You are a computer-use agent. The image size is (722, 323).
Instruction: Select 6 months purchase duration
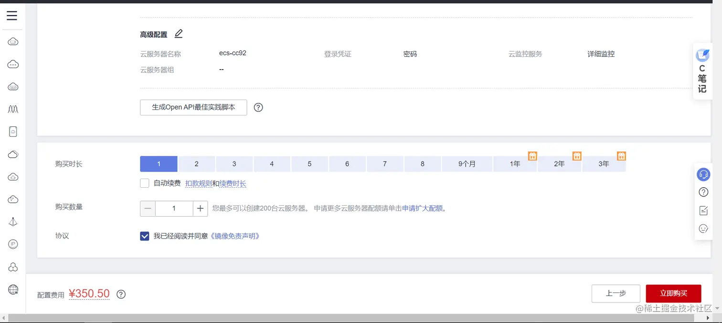pyautogui.click(x=347, y=164)
